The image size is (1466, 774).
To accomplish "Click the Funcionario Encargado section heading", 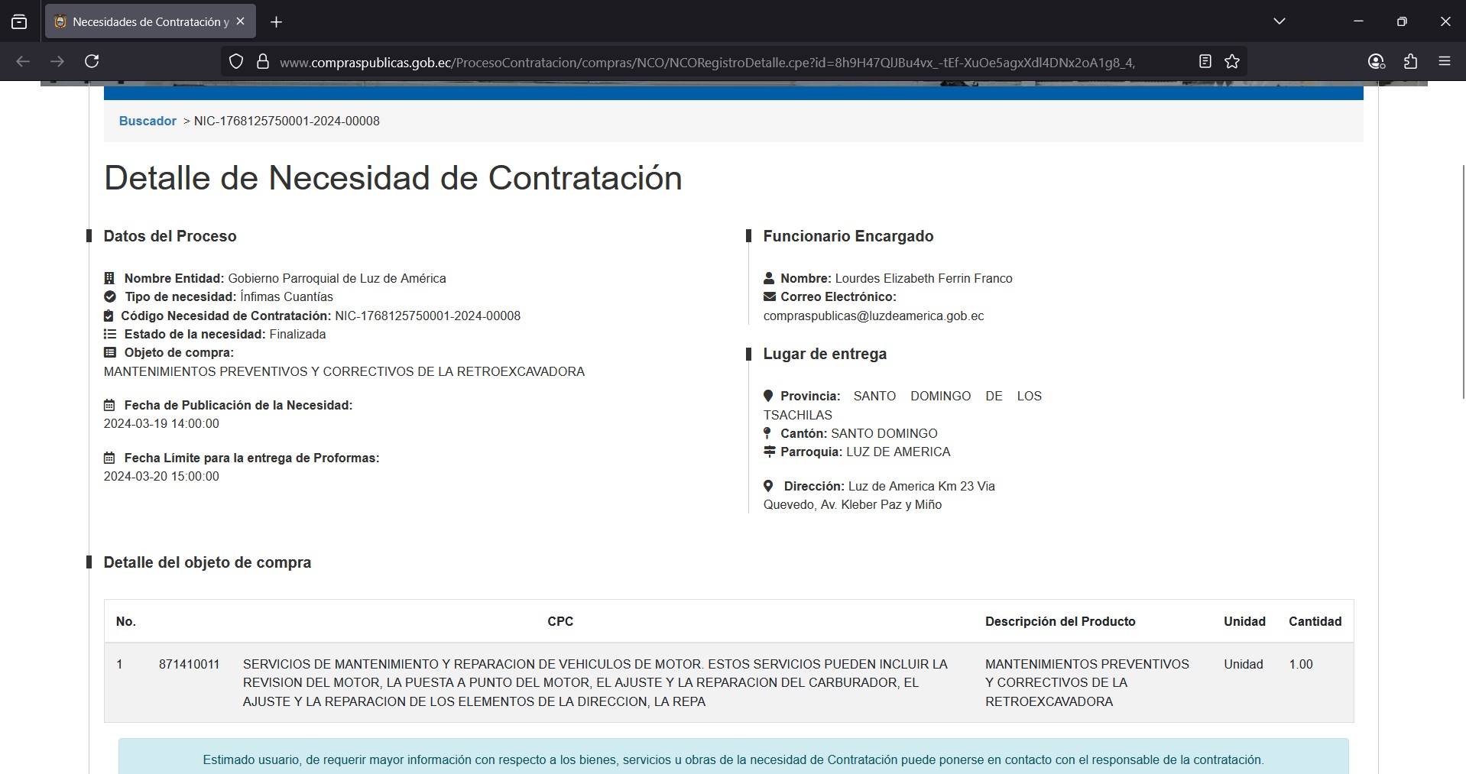I will (848, 236).
